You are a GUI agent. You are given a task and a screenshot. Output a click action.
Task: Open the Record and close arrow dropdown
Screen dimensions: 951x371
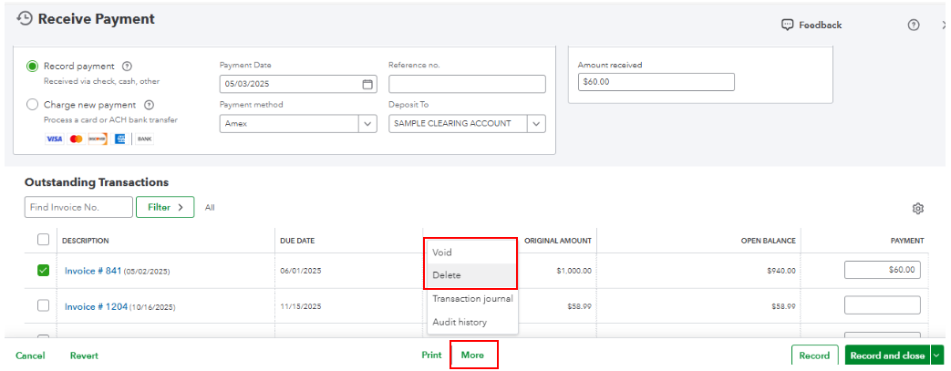935,356
